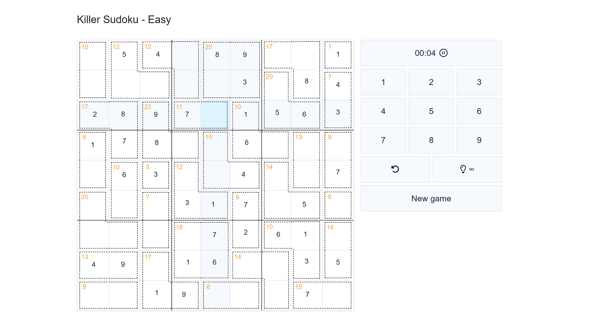Pause the game timer
Image resolution: width=593 pixels, height=333 pixels.
point(444,53)
